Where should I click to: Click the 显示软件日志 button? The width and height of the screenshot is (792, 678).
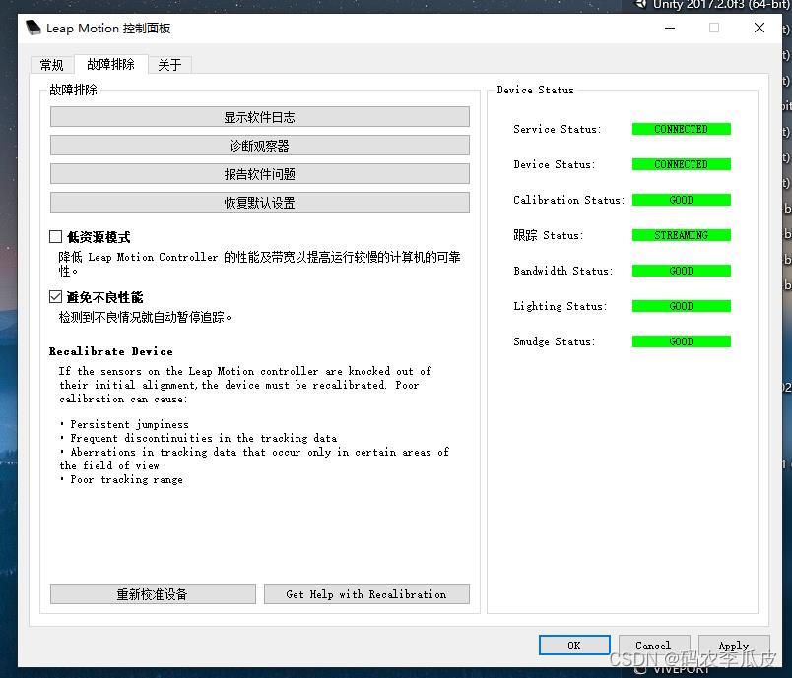pyautogui.click(x=260, y=117)
